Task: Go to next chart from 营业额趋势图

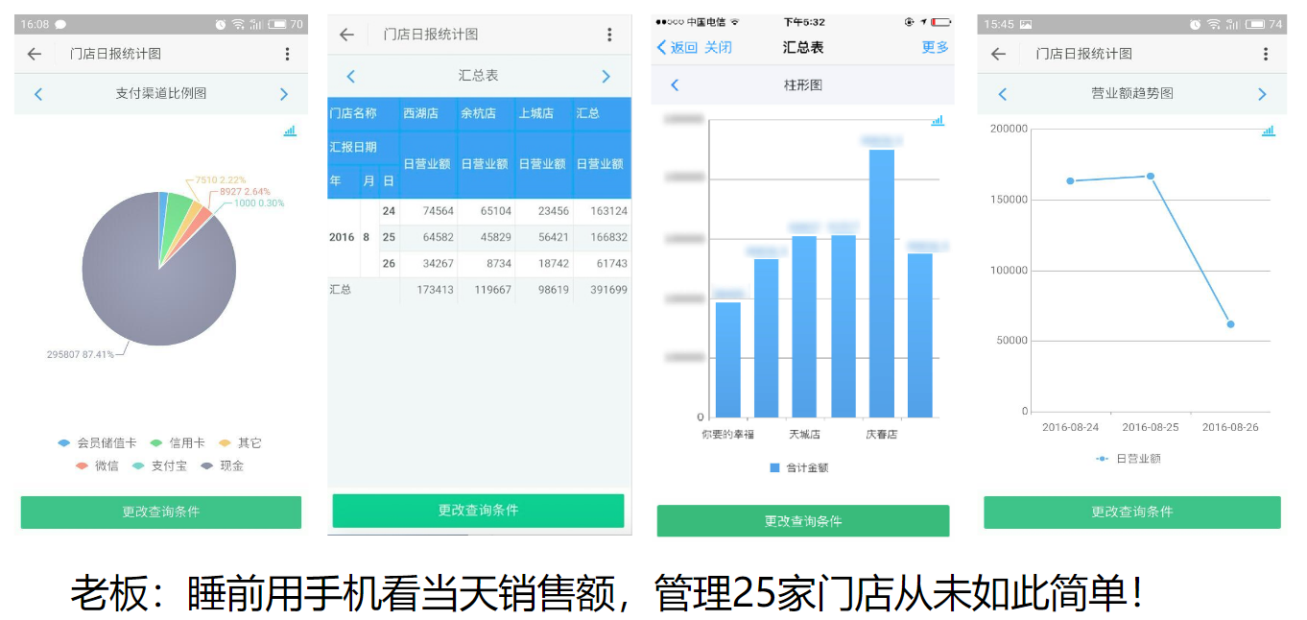Action: click(x=1262, y=94)
